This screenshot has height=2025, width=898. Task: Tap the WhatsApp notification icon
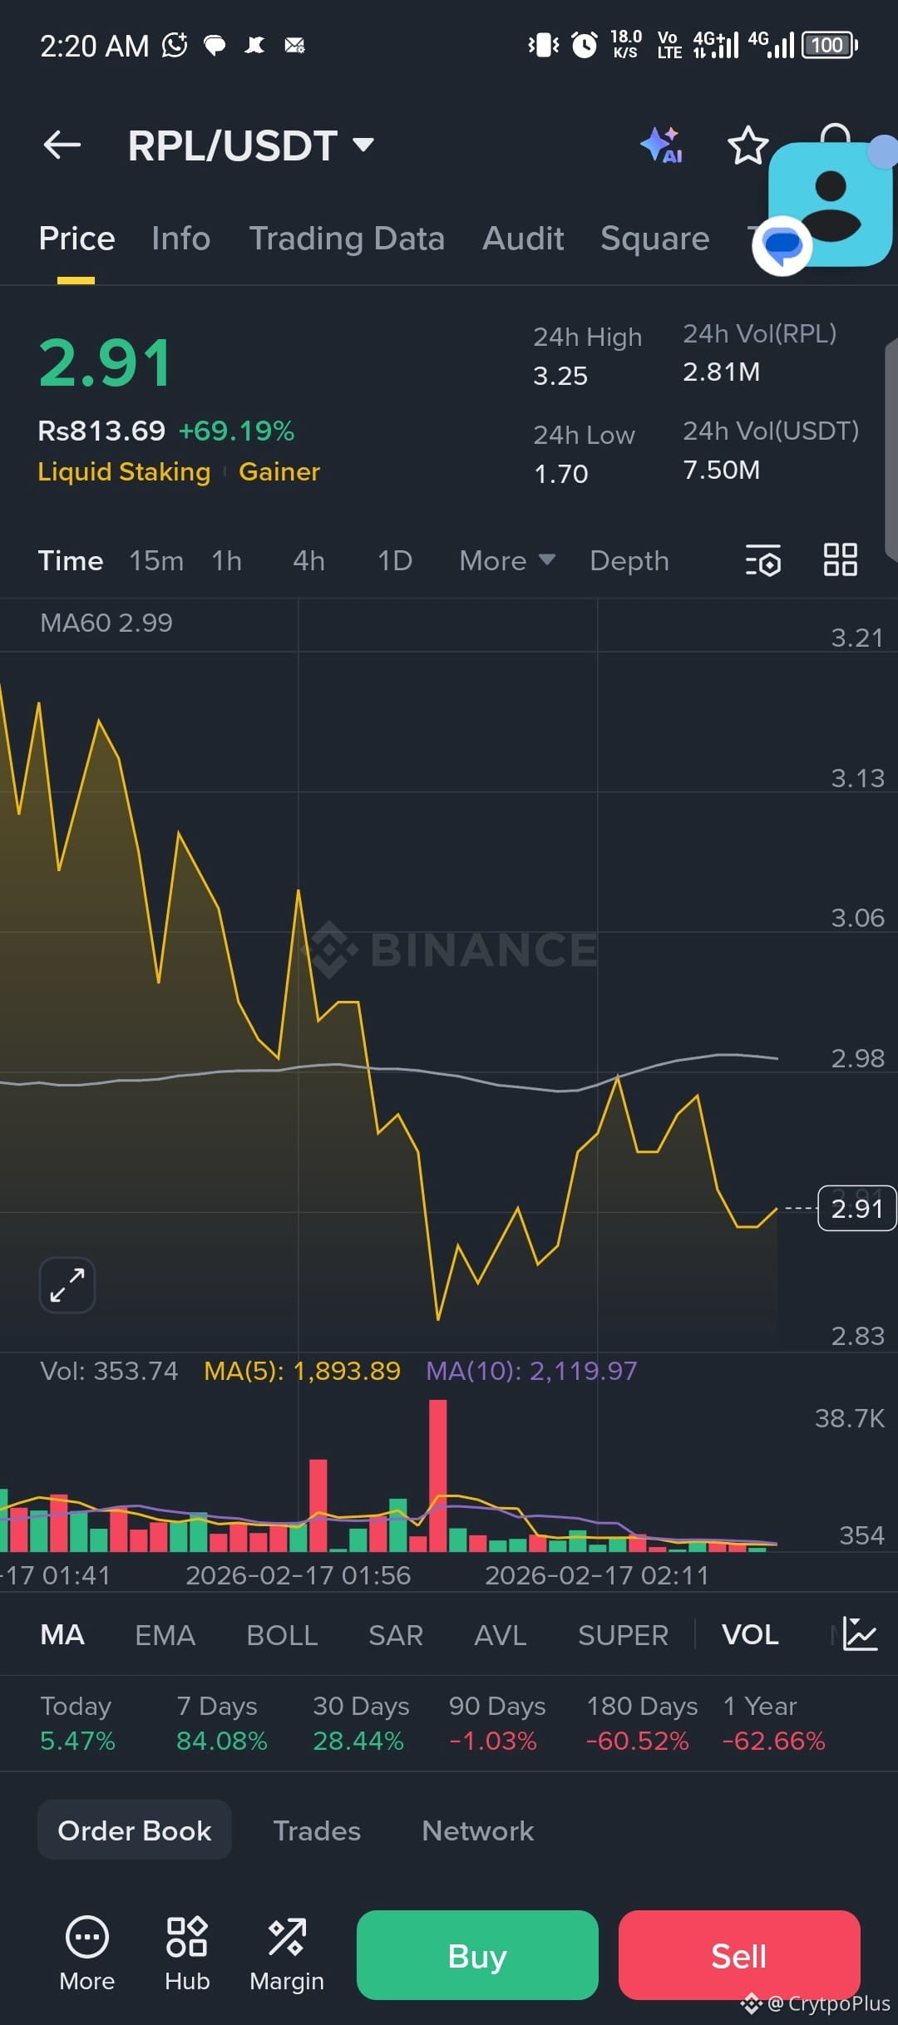(175, 45)
